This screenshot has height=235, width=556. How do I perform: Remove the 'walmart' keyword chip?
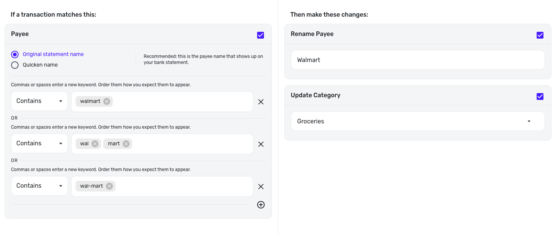pyautogui.click(x=107, y=101)
